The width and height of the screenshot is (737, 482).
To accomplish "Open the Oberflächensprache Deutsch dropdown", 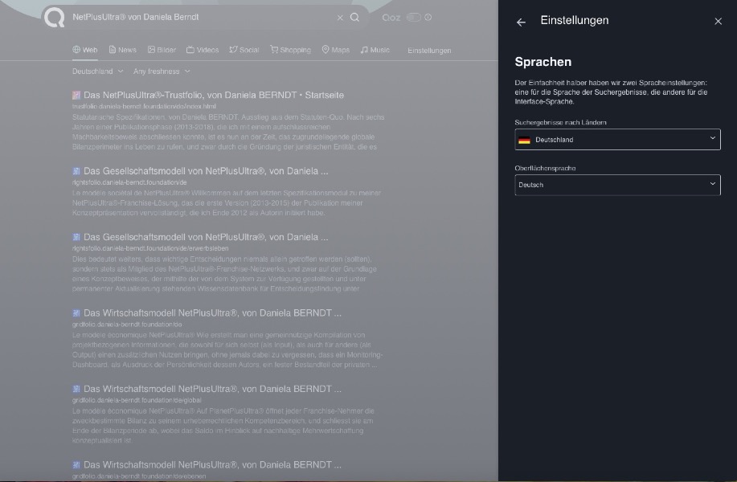I will pos(617,185).
